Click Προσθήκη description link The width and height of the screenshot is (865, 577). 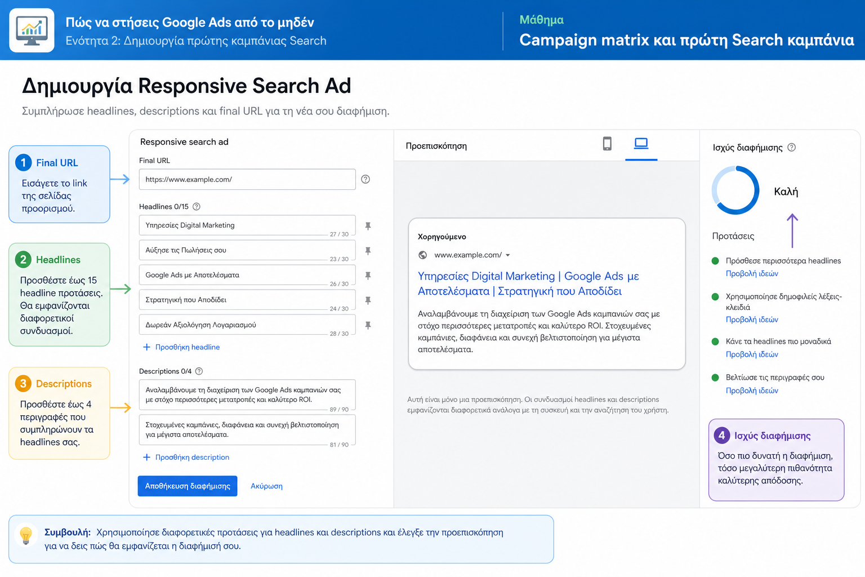click(x=192, y=457)
